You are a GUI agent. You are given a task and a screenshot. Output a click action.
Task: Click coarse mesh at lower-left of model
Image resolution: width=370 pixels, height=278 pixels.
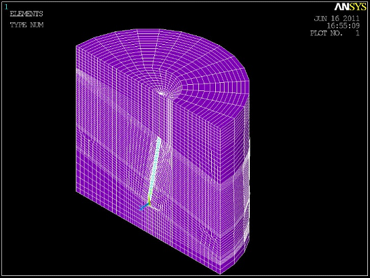94,175
